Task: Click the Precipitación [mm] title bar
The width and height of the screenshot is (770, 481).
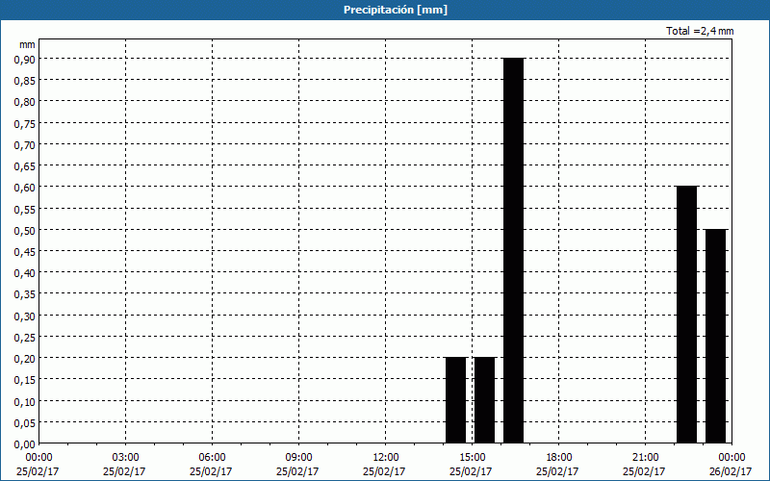Action: [385, 10]
